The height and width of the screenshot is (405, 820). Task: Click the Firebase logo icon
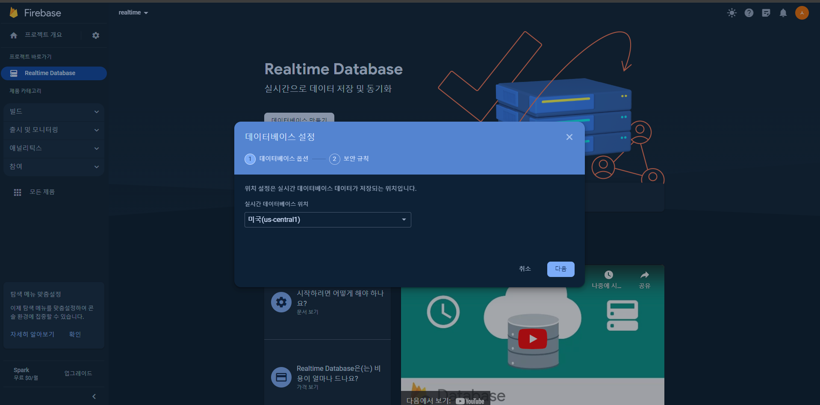14,13
